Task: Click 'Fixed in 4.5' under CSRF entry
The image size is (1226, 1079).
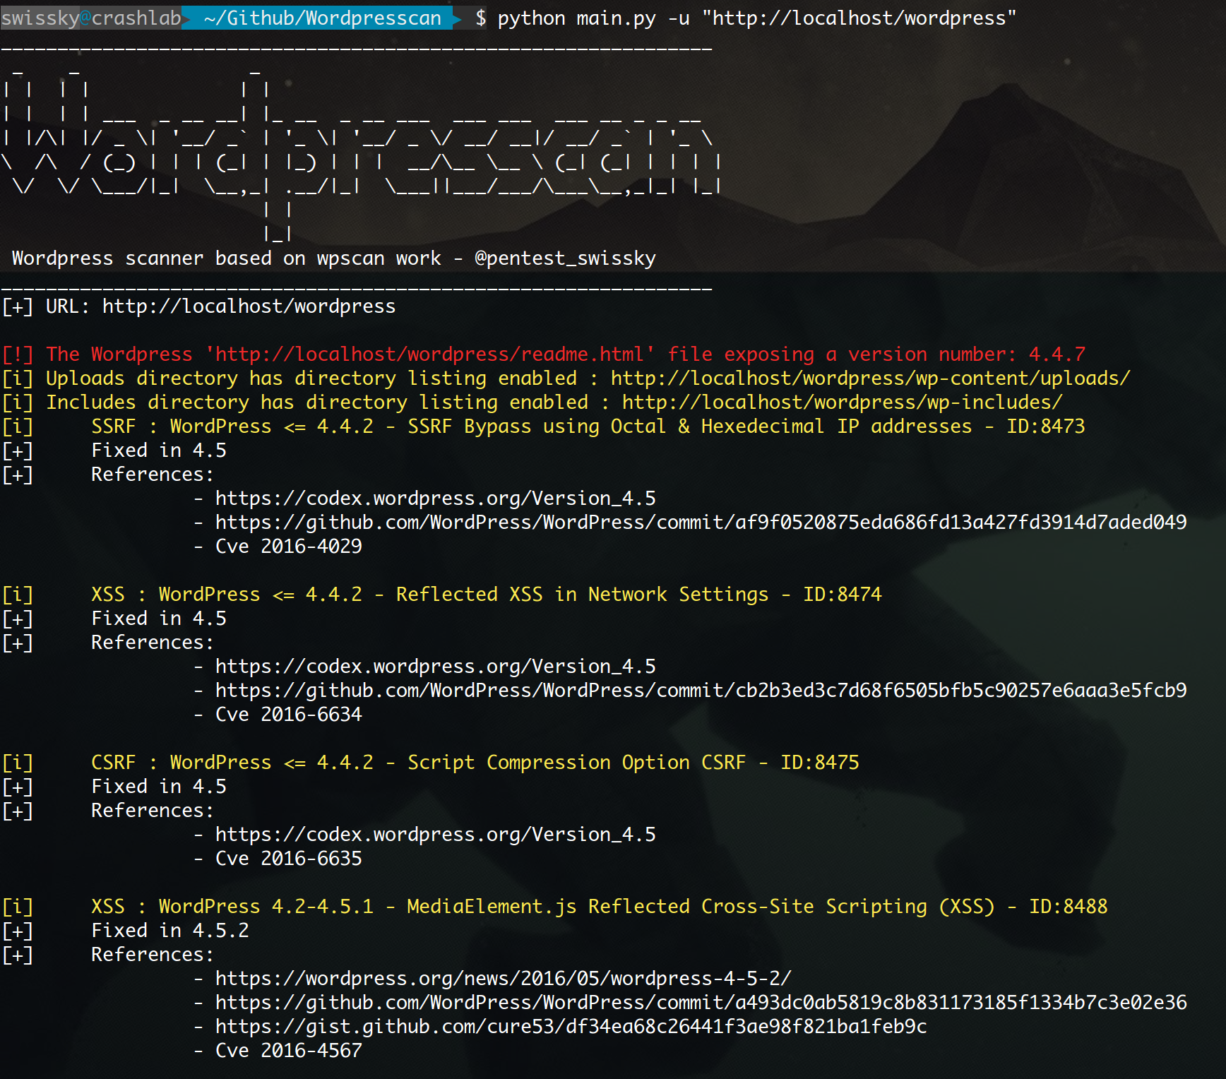Action: click(x=158, y=787)
